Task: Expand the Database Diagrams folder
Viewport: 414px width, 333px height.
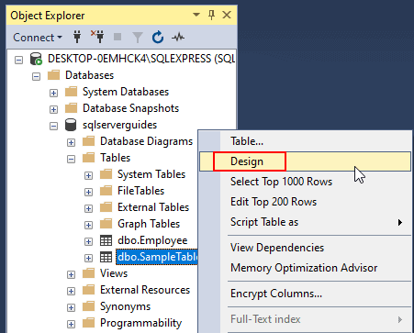Action: (x=71, y=142)
